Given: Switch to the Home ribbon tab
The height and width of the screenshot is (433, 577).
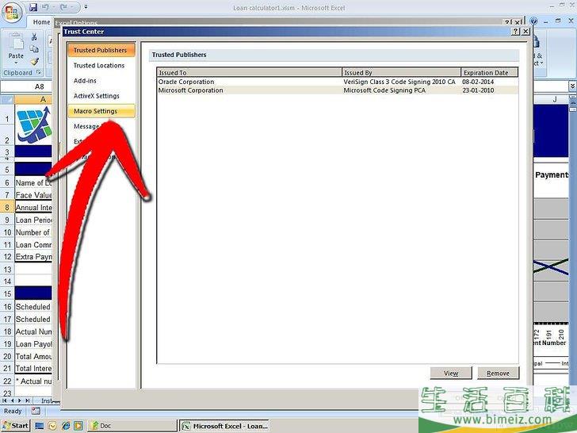Looking at the screenshot, I should [41, 22].
